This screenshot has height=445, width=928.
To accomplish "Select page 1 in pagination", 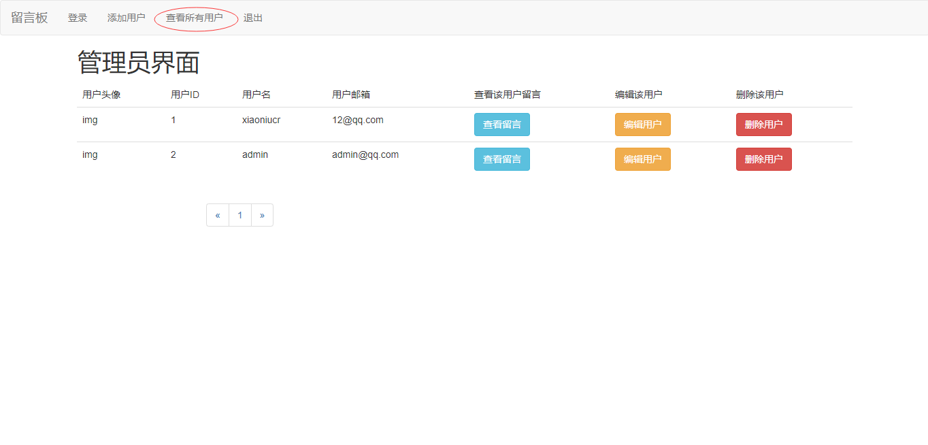I will [240, 215].
